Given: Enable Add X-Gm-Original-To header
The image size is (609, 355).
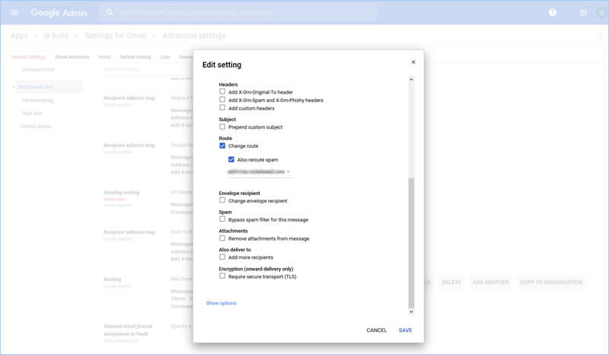Looking at the screenshot, I should [222, 91].
